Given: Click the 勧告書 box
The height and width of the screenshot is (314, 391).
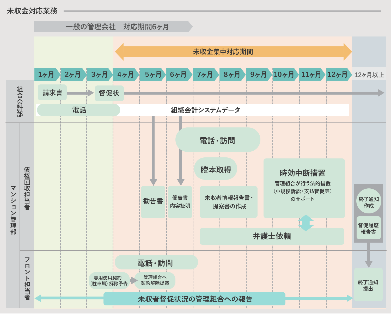Looking at the screenshot, I should point(153,201).
